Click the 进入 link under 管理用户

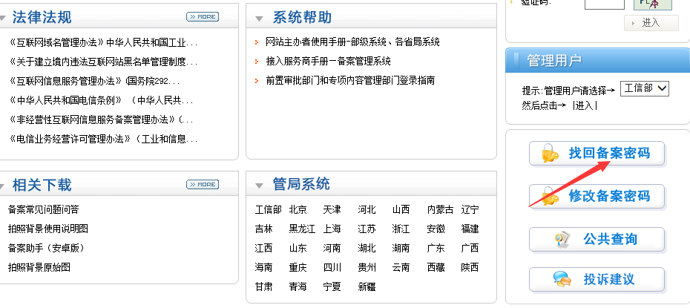pos(584,105)
